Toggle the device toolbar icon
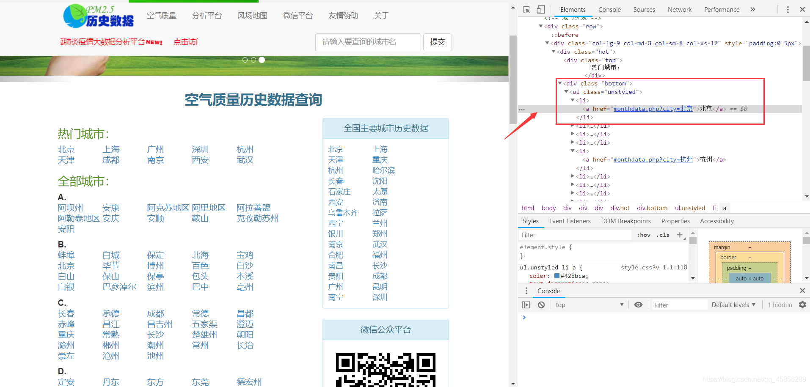 point(541,9)
